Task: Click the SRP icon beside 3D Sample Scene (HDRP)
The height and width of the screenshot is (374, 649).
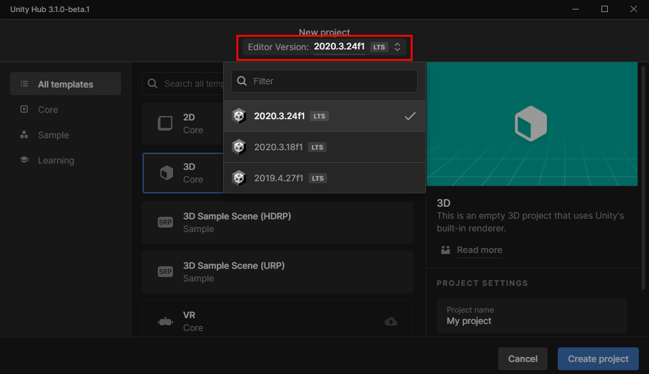Action: click(x=165, y=222)
